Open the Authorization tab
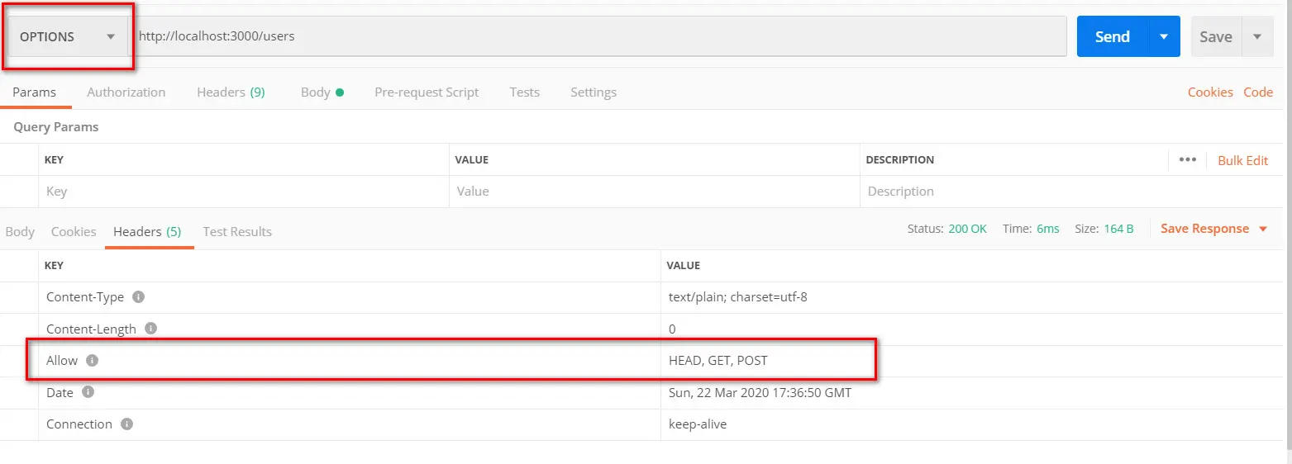The height and width of the screenshot is (464, 1292). pos(126,92)
